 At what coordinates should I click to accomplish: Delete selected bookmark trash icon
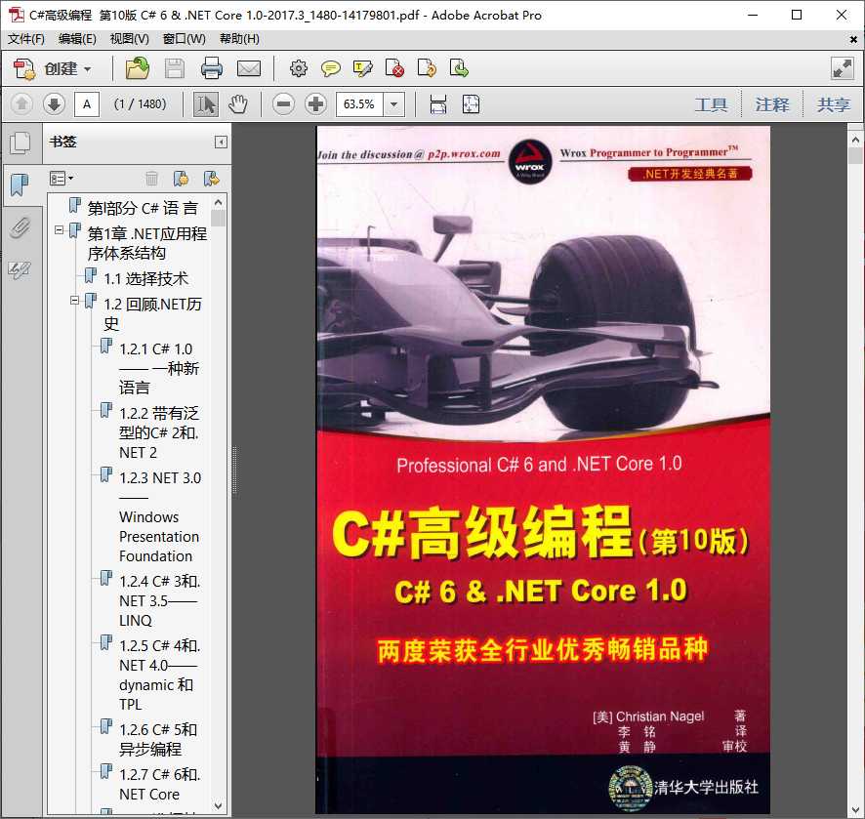coord(151,178)
